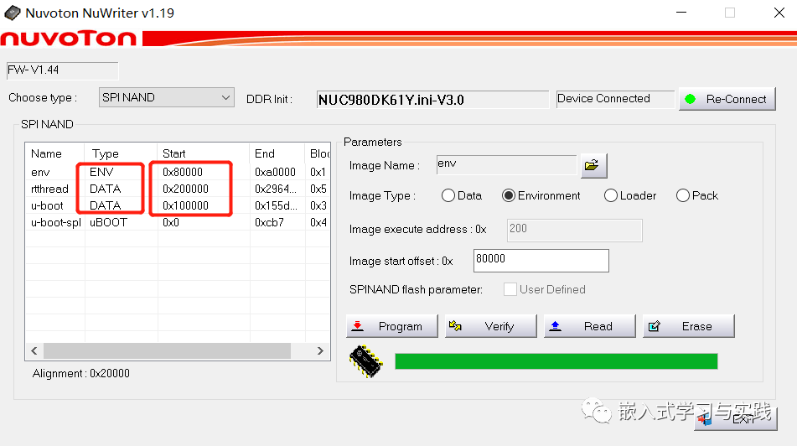Click the 0x200000 start address cell

click(x=185, y=189)
